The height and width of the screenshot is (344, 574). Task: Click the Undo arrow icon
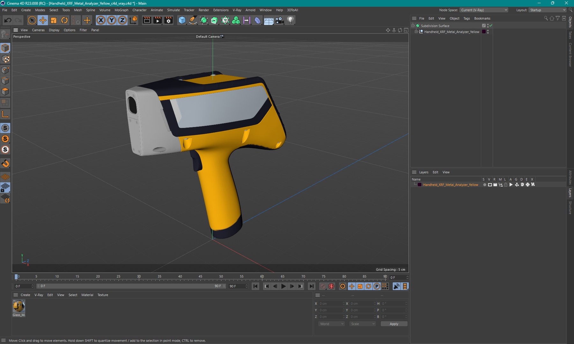point(8,20)
